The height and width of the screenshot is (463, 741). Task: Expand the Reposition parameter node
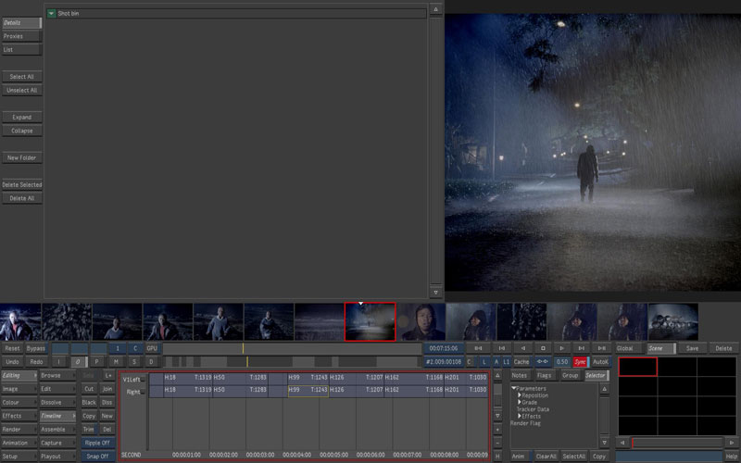[520, 395]
